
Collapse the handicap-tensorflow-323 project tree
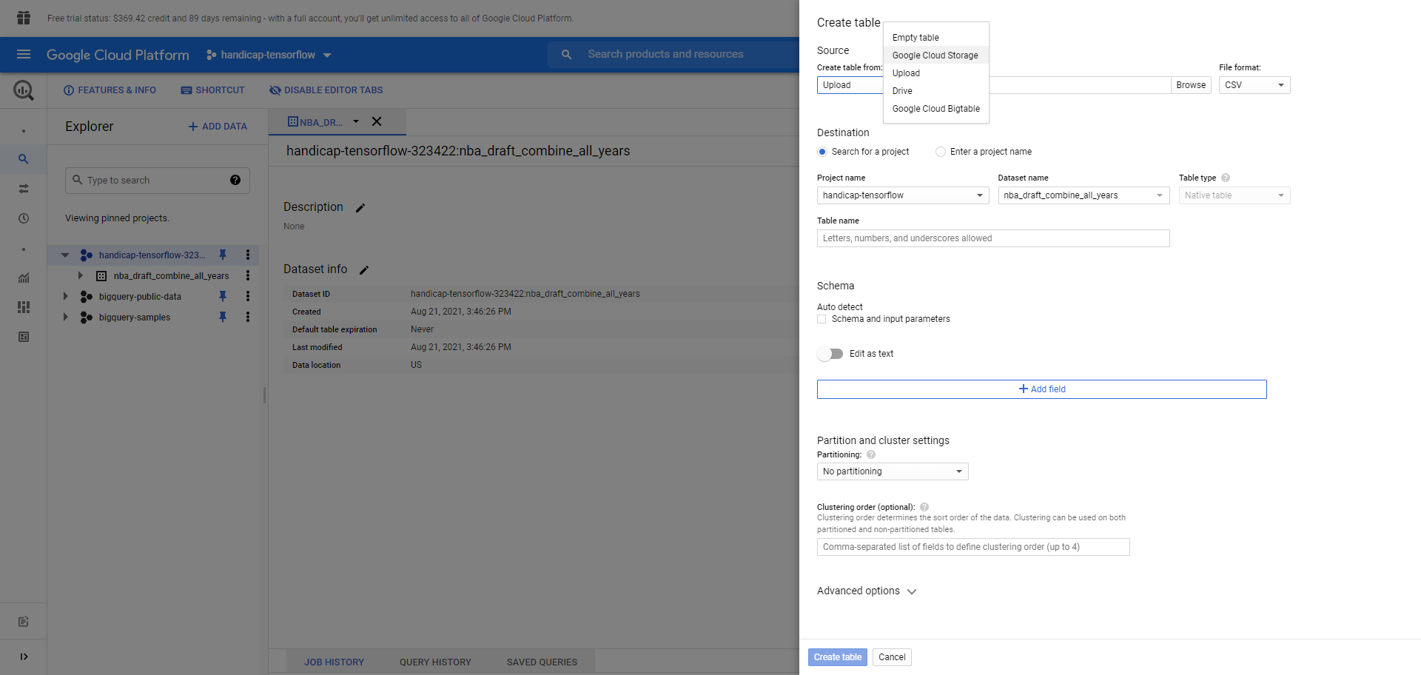pos(65,255)
